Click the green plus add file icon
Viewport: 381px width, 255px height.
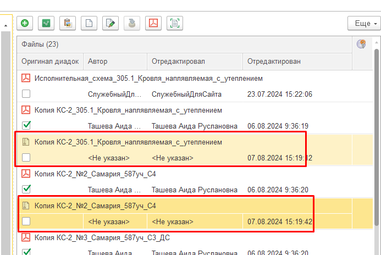[25, 23]
